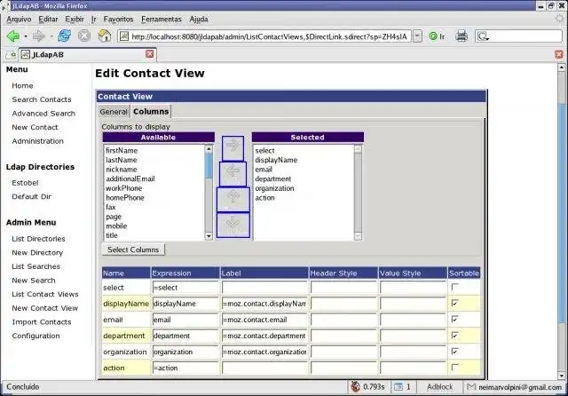Click the URL address field

tap(269, 36)
